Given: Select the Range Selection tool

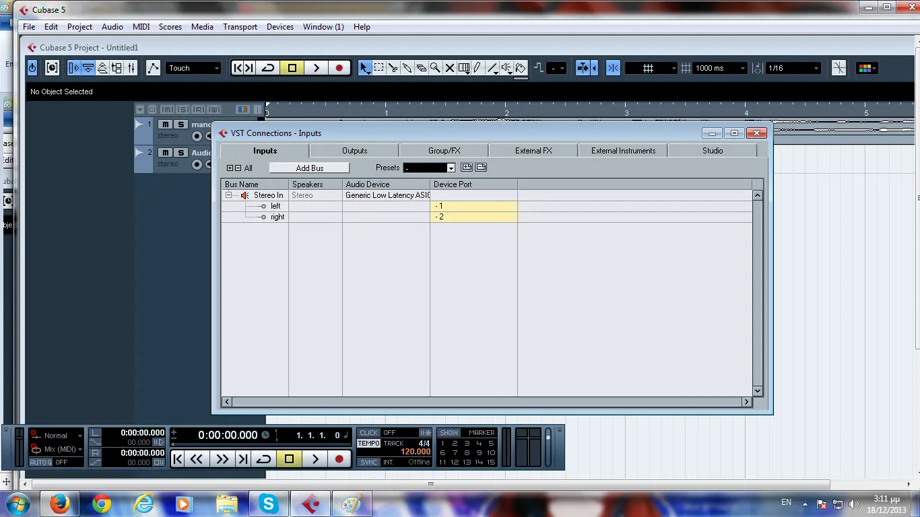Looking at the screenshot, I should (x=379, y=68).
